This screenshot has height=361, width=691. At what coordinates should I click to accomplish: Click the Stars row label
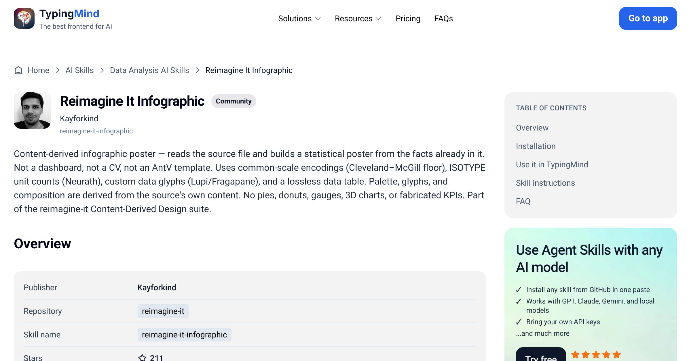tap(33, 358)
